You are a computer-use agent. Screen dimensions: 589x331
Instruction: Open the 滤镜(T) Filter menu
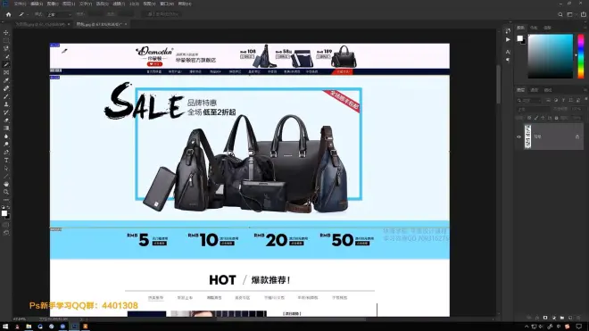pyautogui.click(x=119, y=4)
